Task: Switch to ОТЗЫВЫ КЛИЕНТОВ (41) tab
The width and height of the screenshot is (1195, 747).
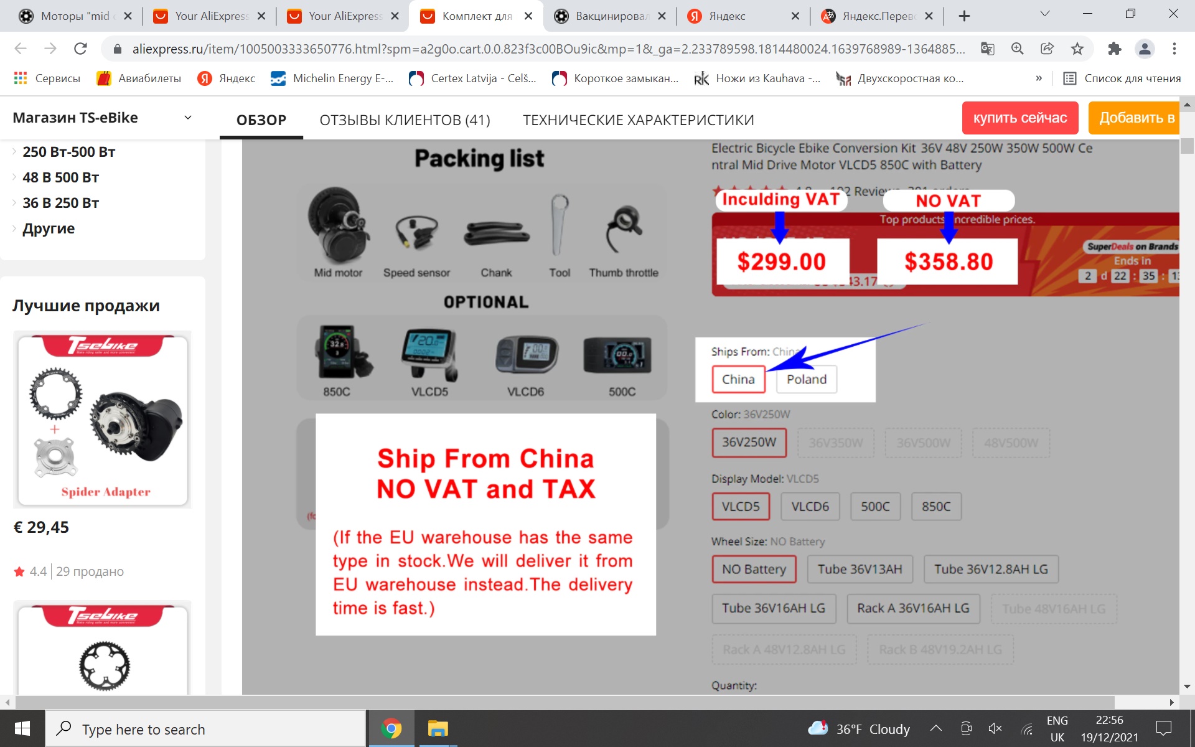Action: [405, 120]
